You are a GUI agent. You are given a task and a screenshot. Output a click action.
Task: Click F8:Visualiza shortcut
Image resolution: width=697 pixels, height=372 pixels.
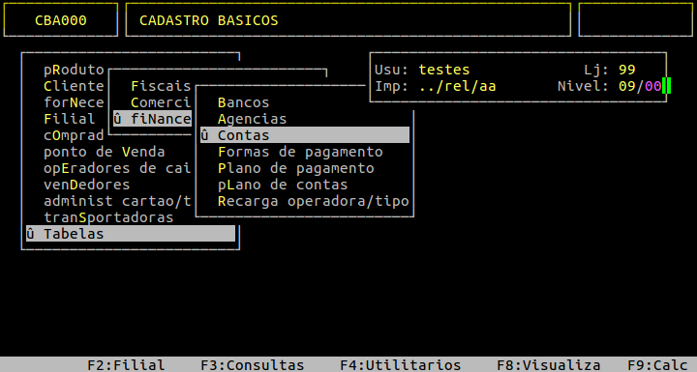(x=548, y=365)
